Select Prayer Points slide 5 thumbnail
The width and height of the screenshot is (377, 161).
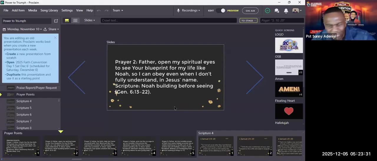(177, 146)
